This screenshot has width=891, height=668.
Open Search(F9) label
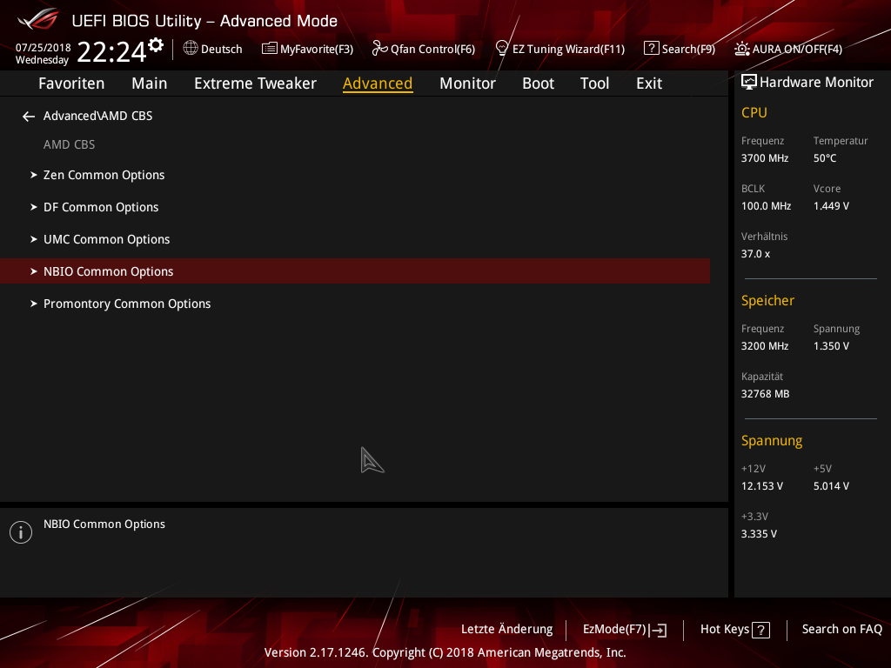click(x=688, y=50)
